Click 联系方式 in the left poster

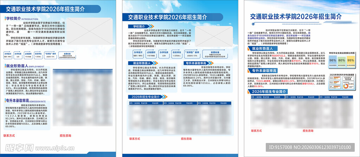point(9,135)
